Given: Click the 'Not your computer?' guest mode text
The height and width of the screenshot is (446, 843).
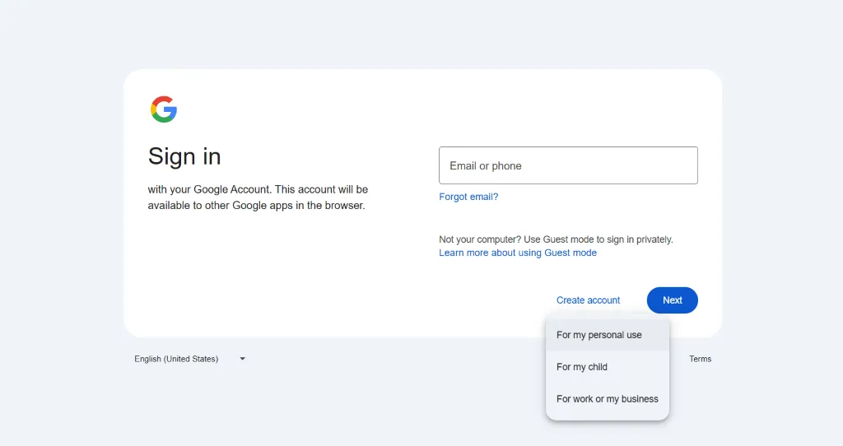Looking at the screenshot, I should point(556,239).
